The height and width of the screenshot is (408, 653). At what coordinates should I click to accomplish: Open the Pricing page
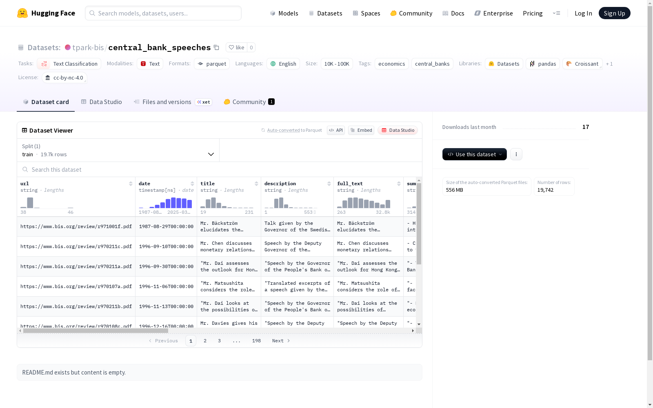[x=533, y=13]
